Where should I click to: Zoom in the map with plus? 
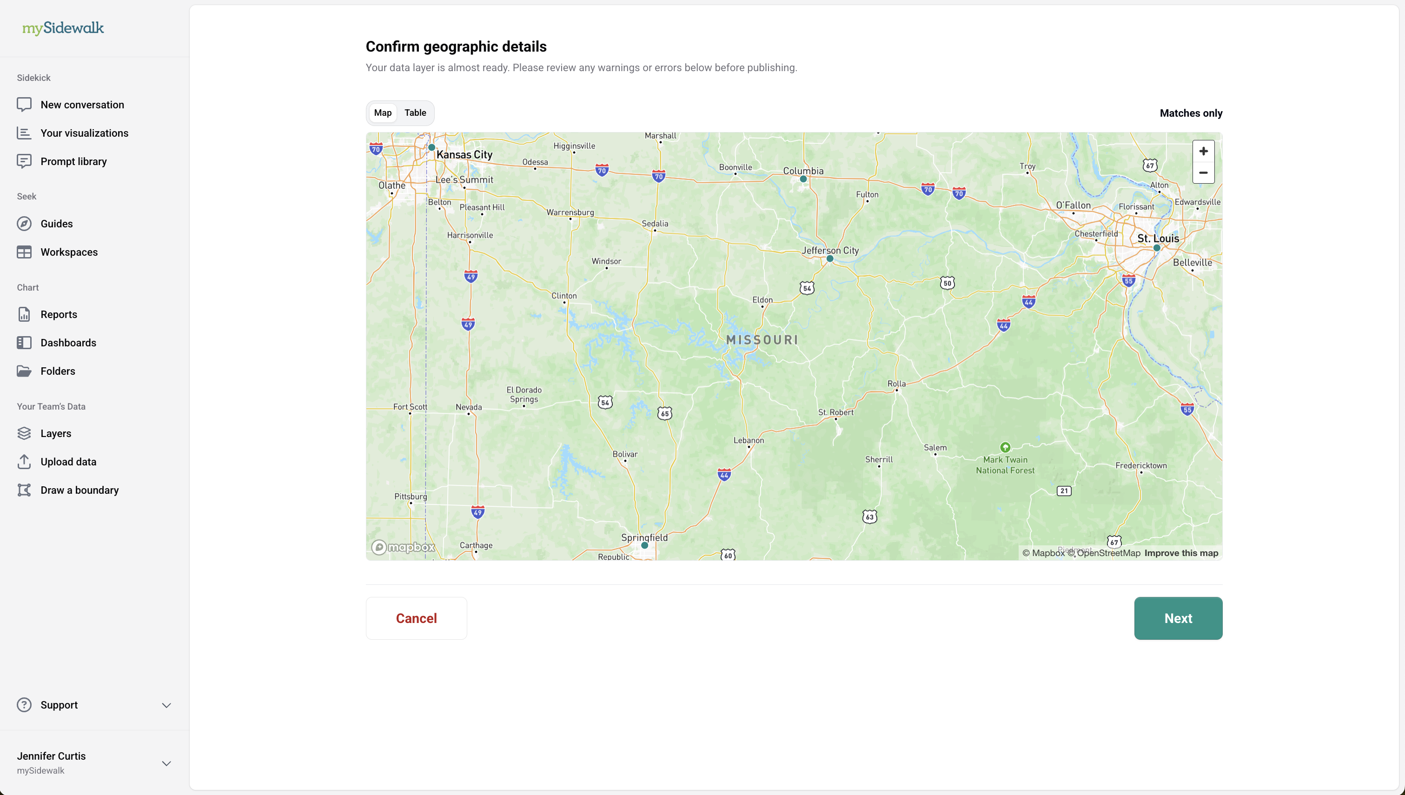tap(1203, 151)
